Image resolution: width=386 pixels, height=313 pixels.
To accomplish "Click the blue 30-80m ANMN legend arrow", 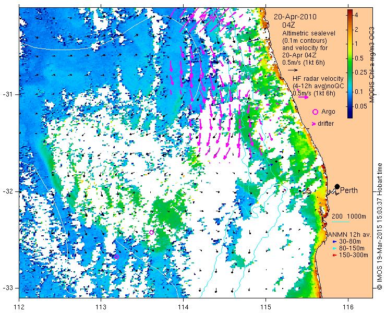I will [334, 242].
